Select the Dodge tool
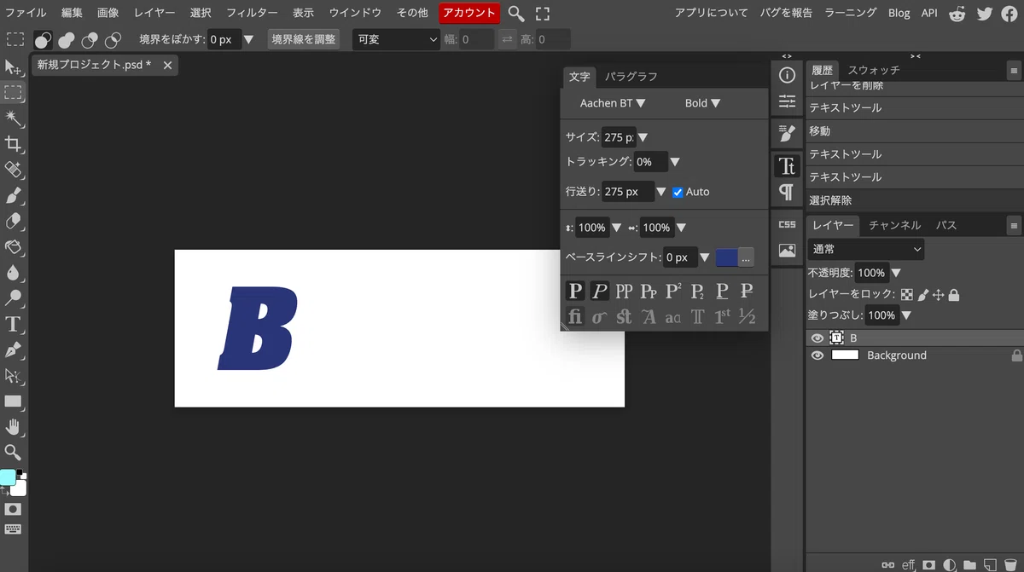This screenshot has width=1024, height=572. point(13,298)
